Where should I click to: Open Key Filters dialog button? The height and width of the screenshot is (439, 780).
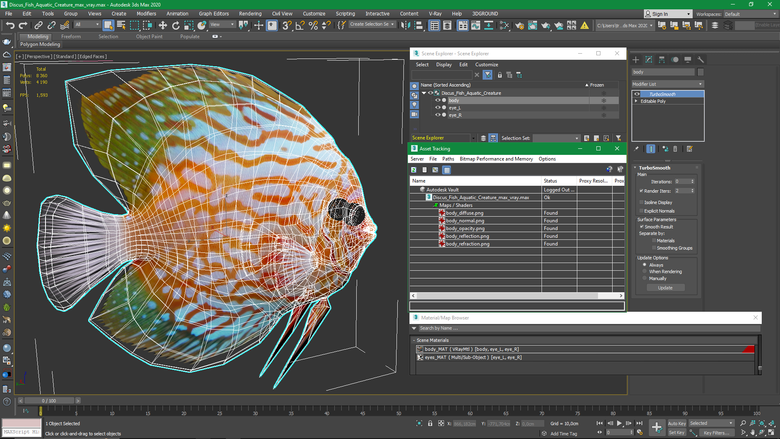[x=717, y=433]
